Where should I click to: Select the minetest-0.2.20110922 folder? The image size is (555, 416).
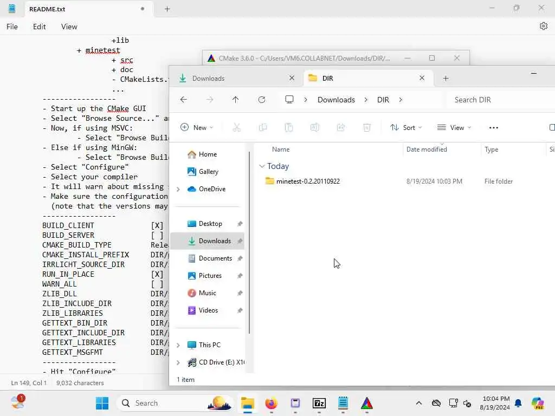pyautogui.click(x=308, y=181)
